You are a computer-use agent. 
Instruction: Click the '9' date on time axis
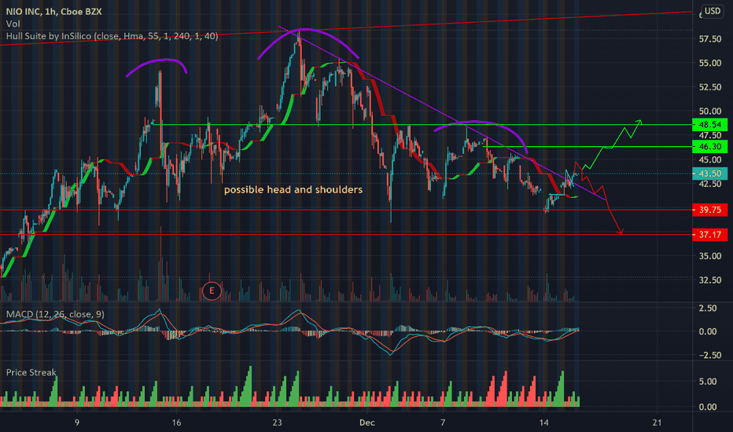[76, 423]
